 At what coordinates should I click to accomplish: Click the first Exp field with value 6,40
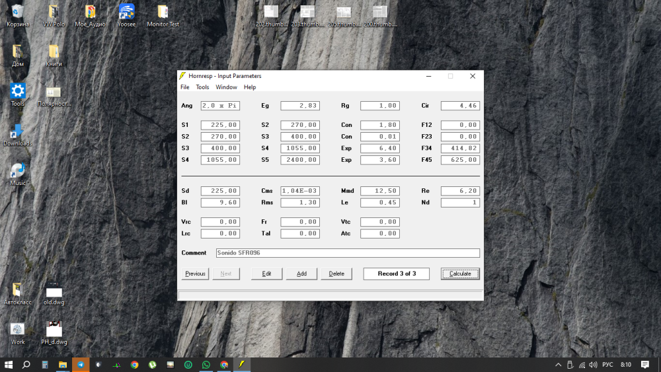tap(380, 148)
